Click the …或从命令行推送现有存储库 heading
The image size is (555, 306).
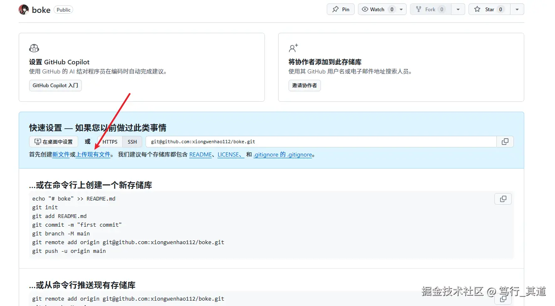pyautogui.click(x=82, y=285)
